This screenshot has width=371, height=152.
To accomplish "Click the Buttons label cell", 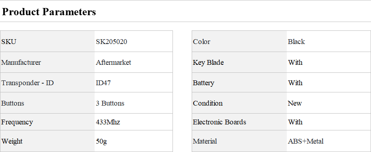I will tap(47, 103).
